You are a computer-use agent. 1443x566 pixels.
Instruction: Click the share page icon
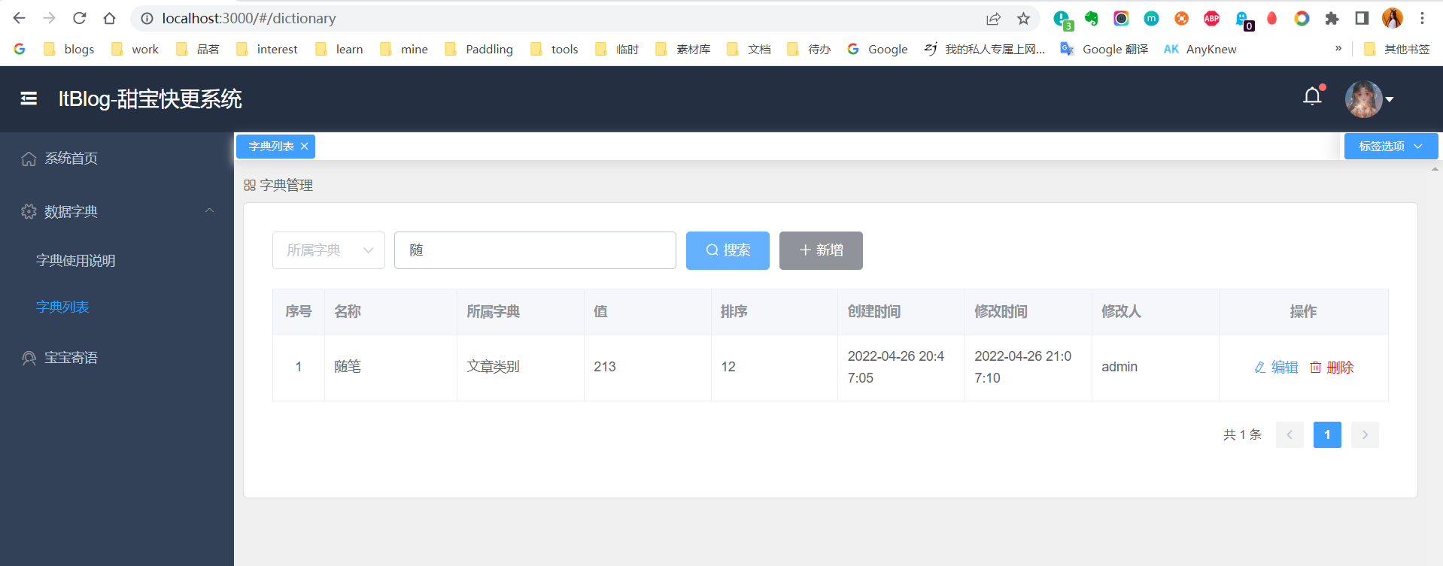(993, 19)
